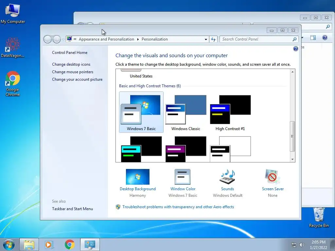
Task: Select the purple high contrast theme
Action: tap(186, 149)
